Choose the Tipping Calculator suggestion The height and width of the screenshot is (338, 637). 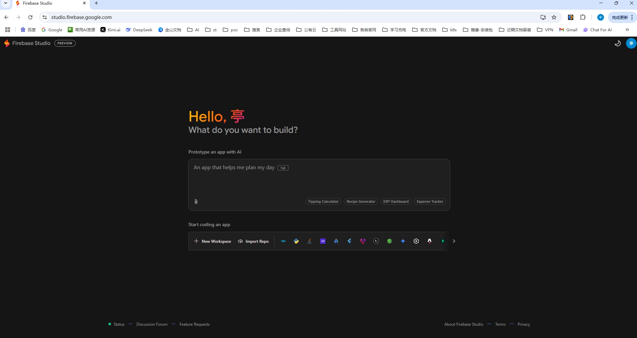click(323, 201)
